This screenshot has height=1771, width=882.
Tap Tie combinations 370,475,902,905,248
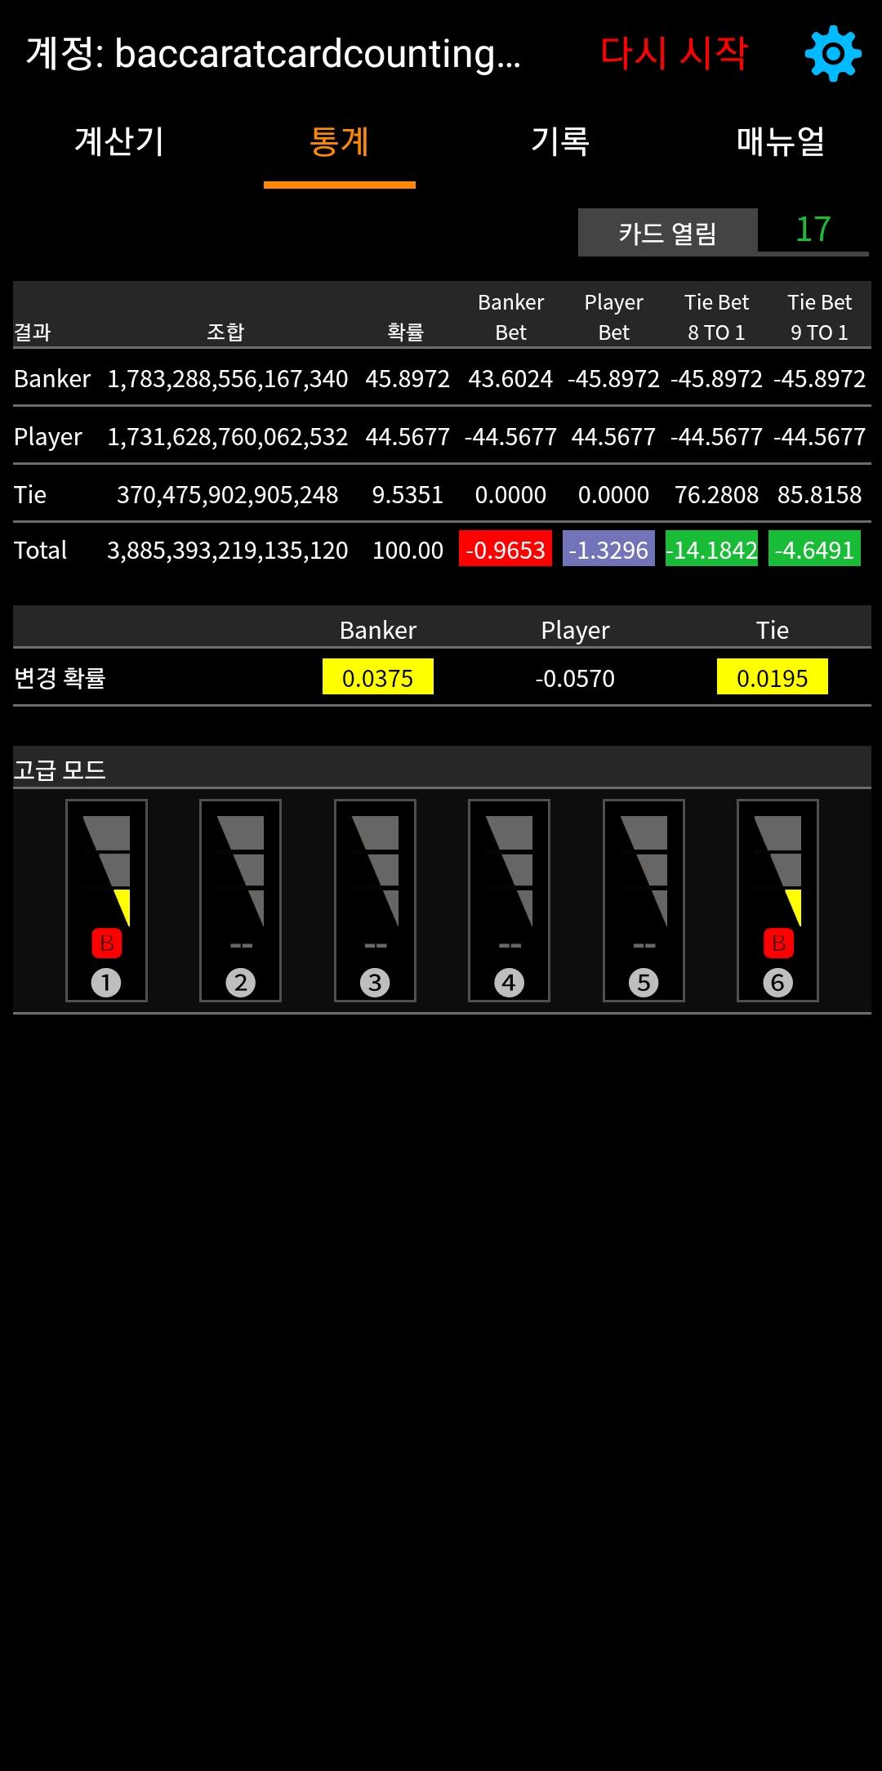(x=228, y=495)
